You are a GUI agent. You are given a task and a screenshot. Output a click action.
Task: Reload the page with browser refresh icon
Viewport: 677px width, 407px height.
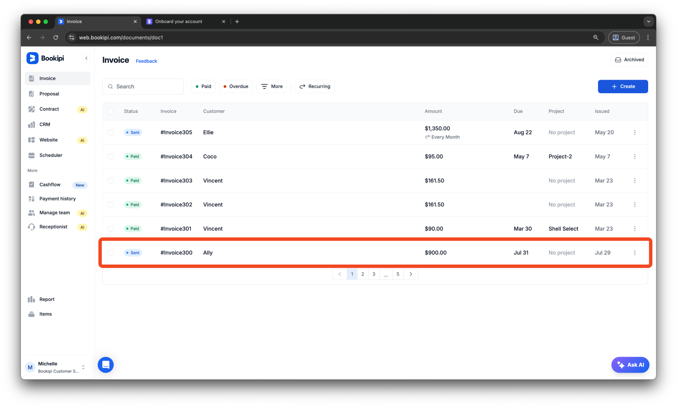tap(56, 37)
